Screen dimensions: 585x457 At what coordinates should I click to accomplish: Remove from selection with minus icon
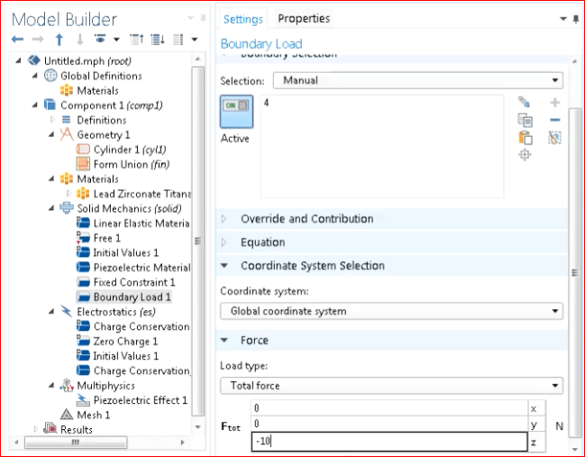(x=554, y=120)
